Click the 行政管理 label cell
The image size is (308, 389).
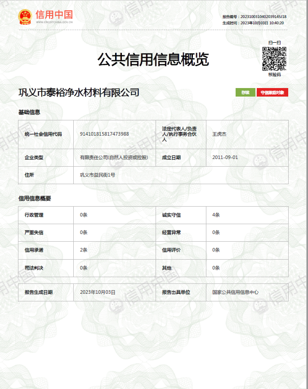(46, 215)
